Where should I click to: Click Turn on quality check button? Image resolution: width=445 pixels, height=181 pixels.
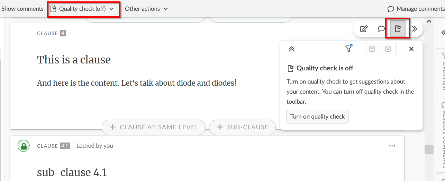(317, 117)
